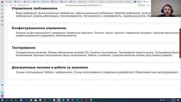Viewport: 181px width, 102px height.
Task: Open Windows Start menu
Action: pyautogui.click(x=2, y=100)
